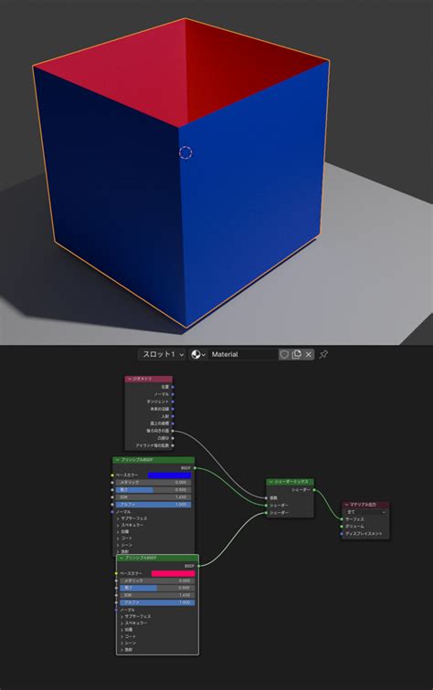Toggle the fake user shield icon

[x=284, y=354]
